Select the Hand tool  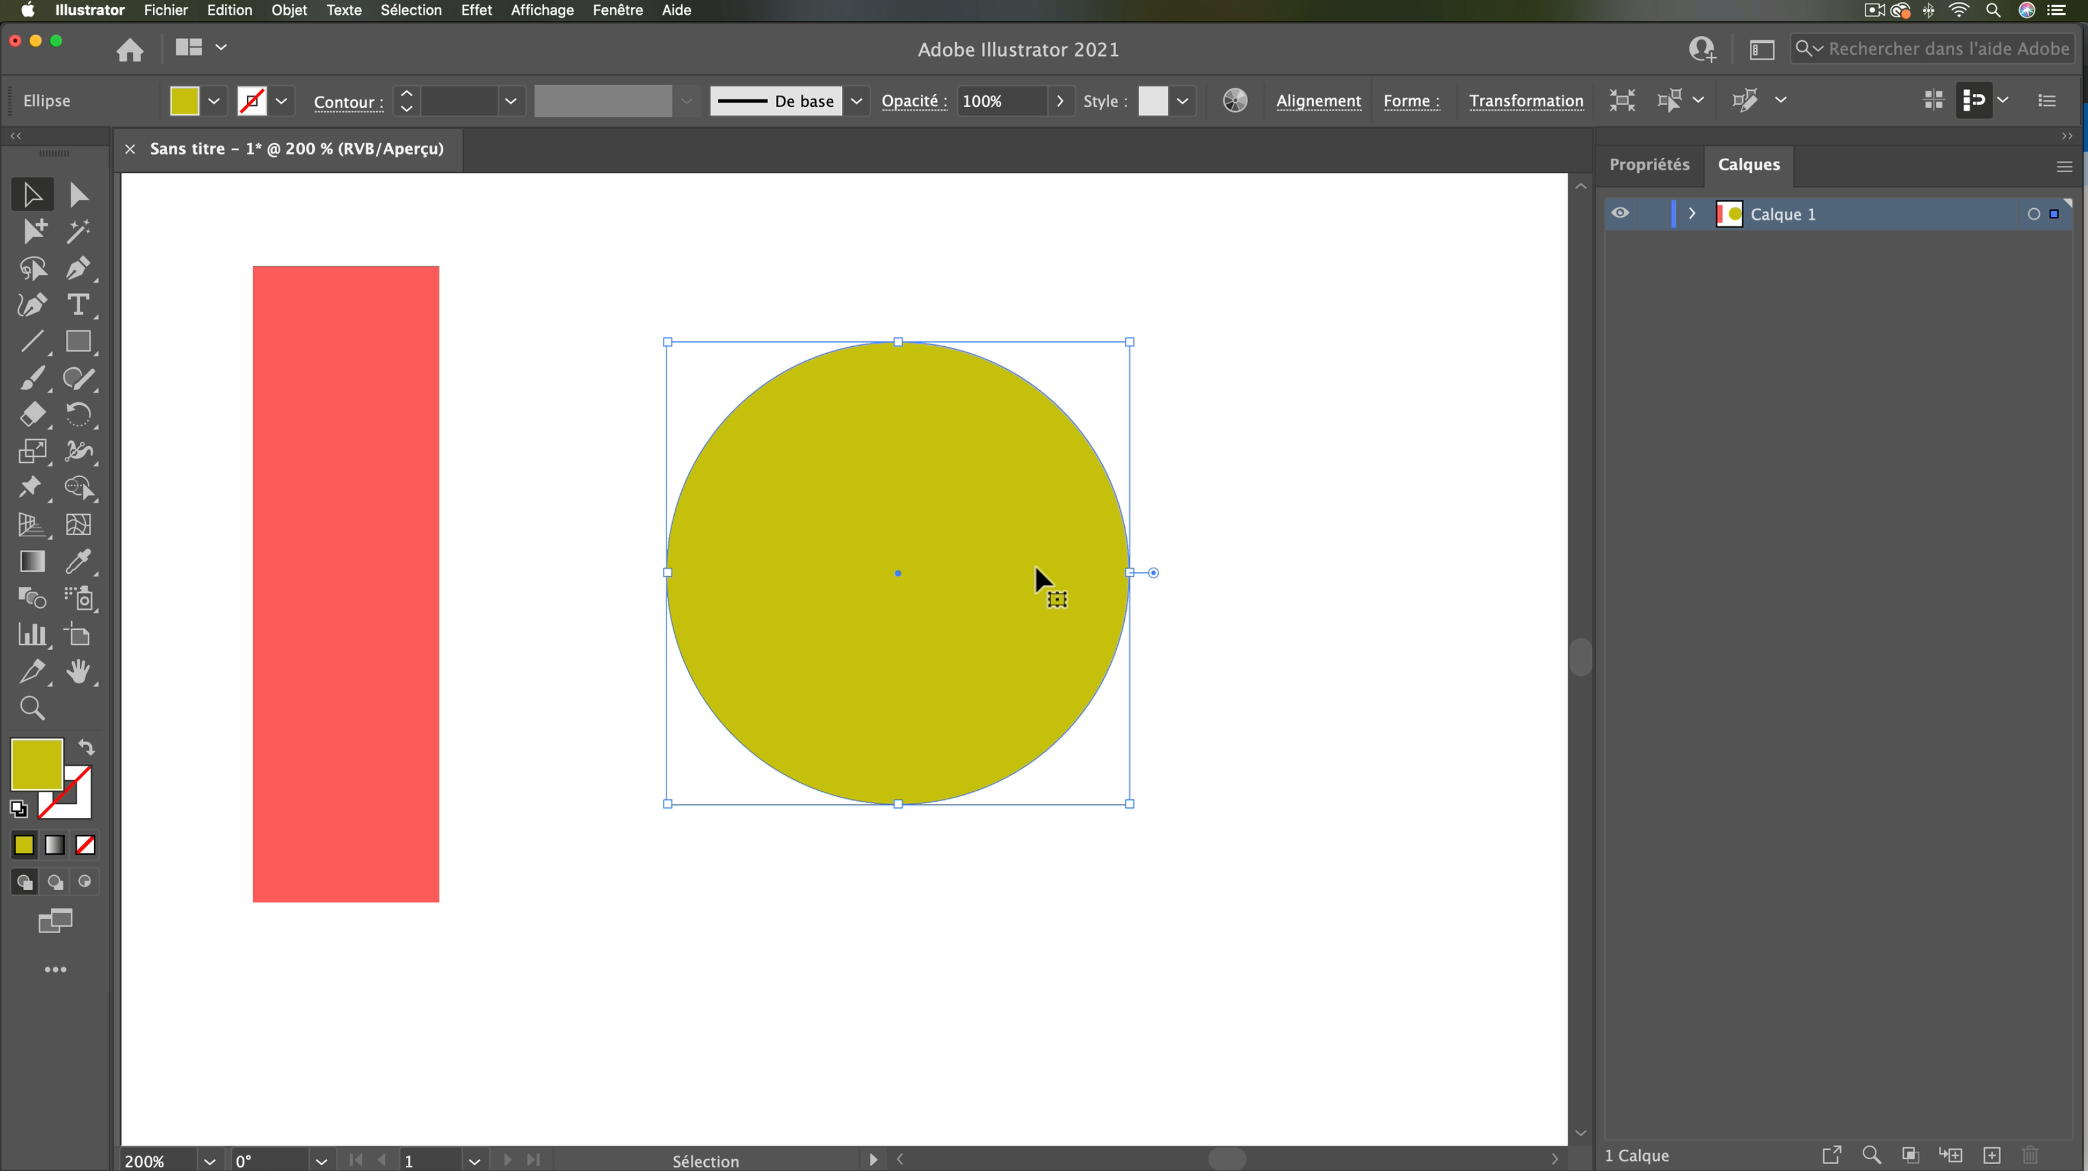click(78, 672)
